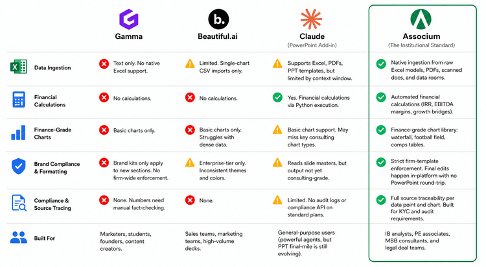Click the Data Ingestion row label
486x267 pixels.
[52, 67]
